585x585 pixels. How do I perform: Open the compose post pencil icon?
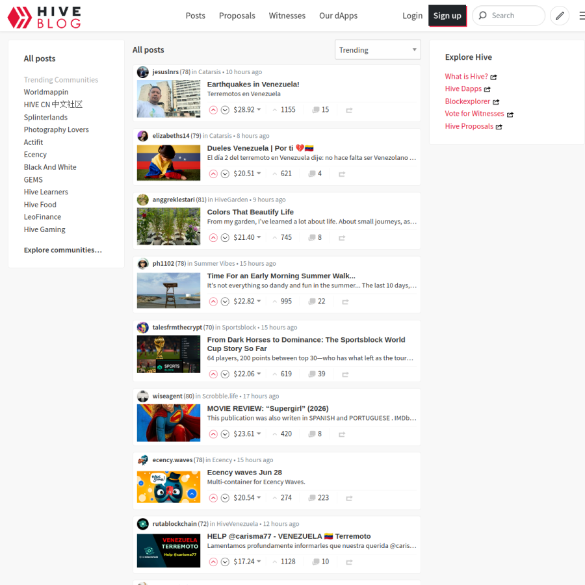[x=560, y=16]
